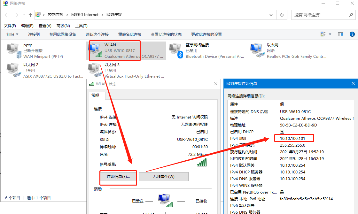Open the 文件(F) menu
358x214 pixels.
10,26
